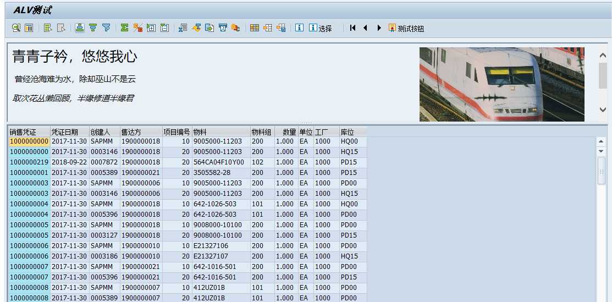
Task: Click the Select All rows icon
Action: 48,28
